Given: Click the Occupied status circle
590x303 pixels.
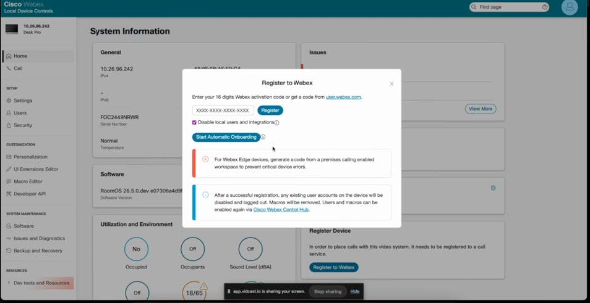Looking at the screenshot, I should (x=136, y=249).
